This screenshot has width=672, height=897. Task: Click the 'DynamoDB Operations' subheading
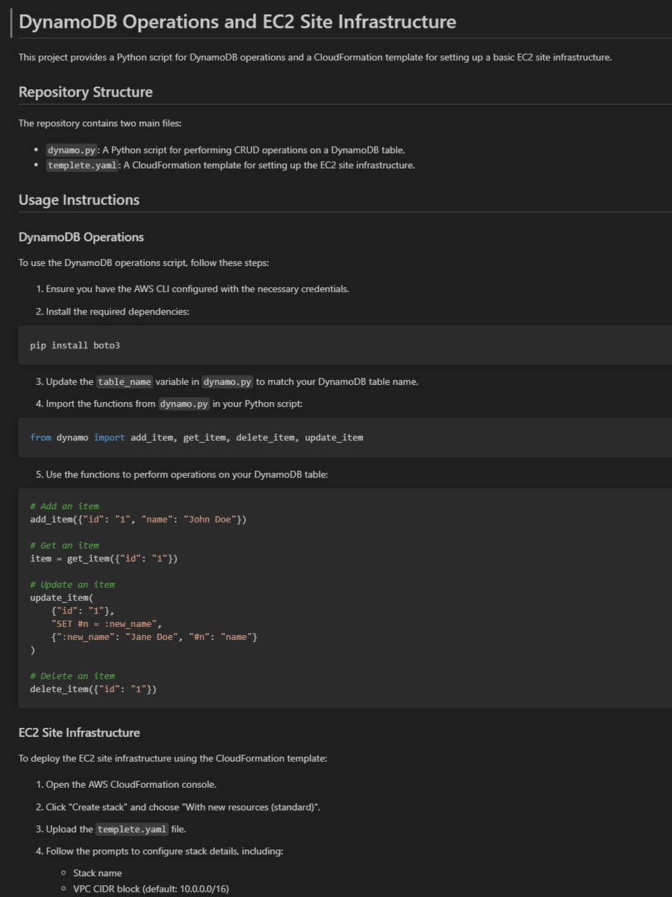(x=81, y=237)
